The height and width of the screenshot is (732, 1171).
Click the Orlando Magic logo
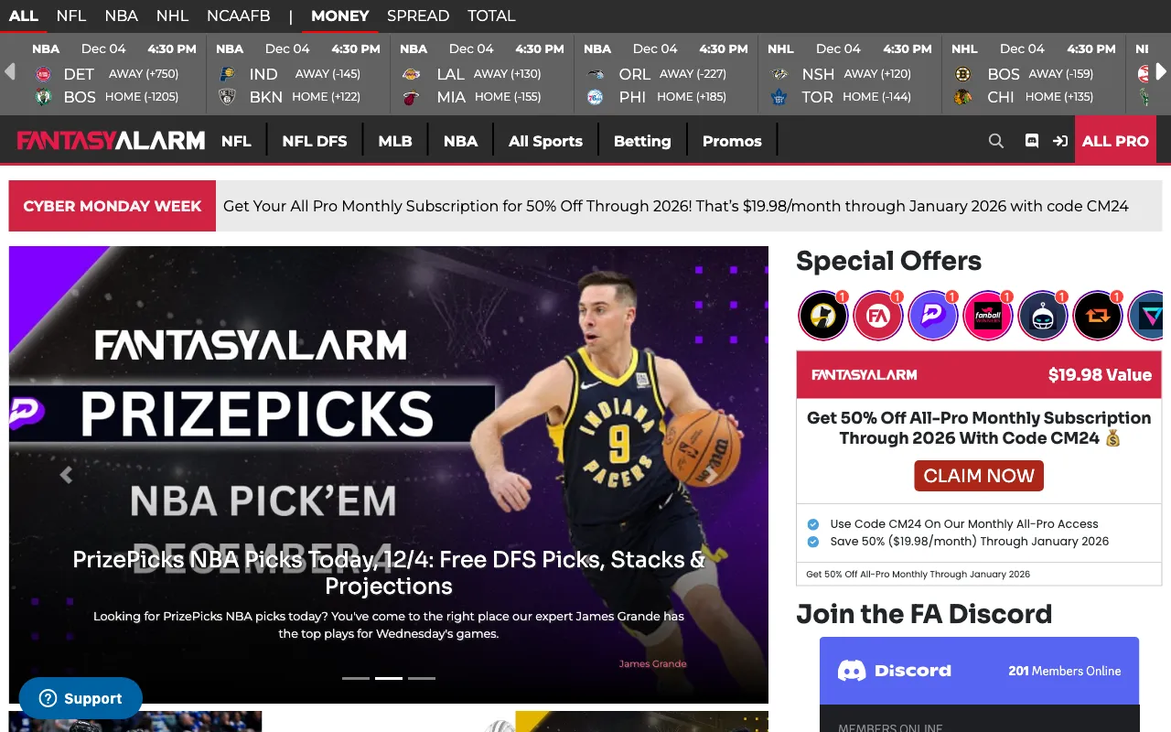(x=595, y=74)
